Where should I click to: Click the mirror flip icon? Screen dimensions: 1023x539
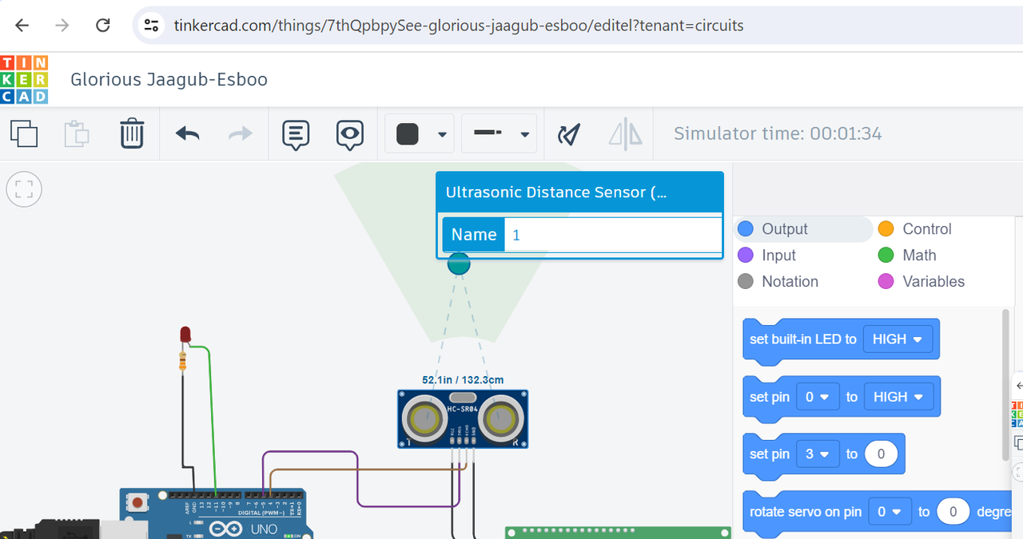[625, 133]
